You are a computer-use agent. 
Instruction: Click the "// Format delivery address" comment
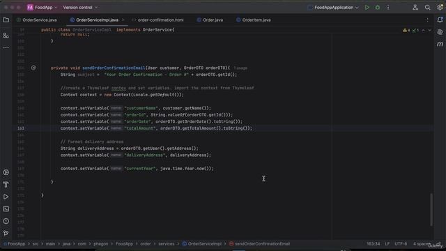pos(92,142)
